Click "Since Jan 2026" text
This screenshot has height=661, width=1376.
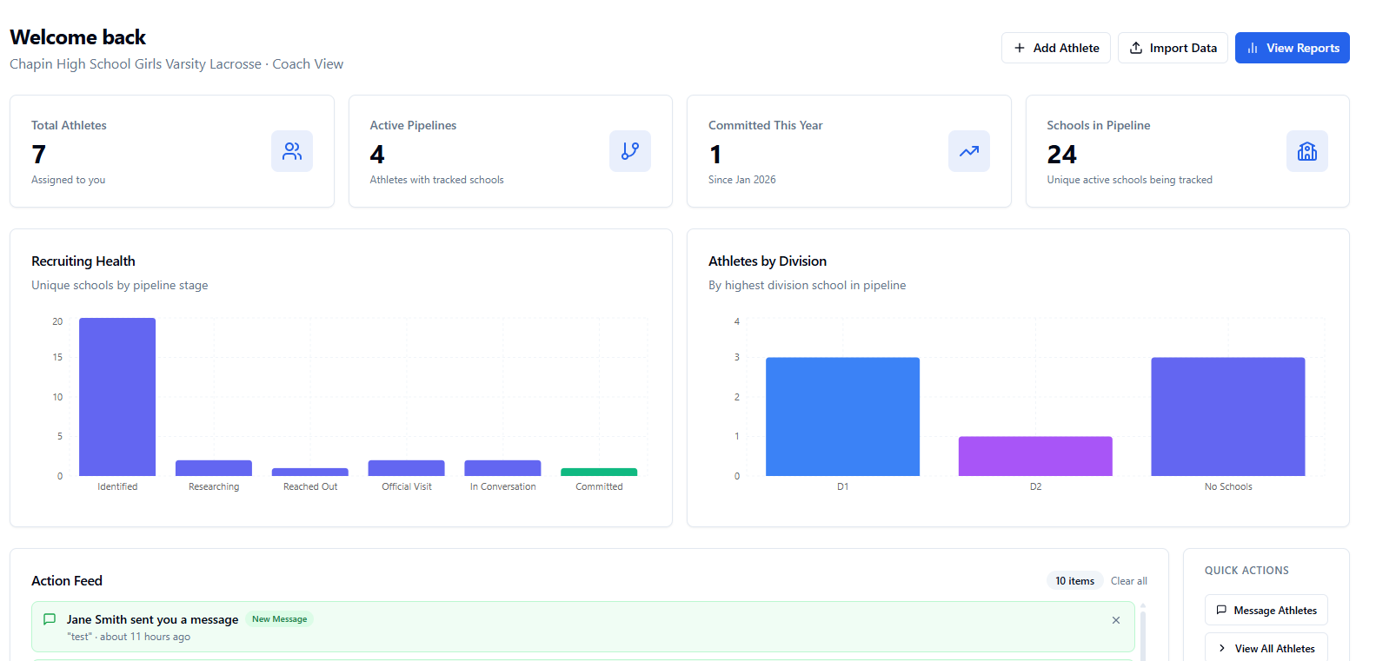[742, 180]
